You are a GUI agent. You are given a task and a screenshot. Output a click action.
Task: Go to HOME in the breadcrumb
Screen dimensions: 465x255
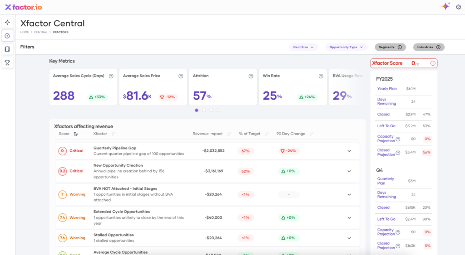click(x=25, y=32)
